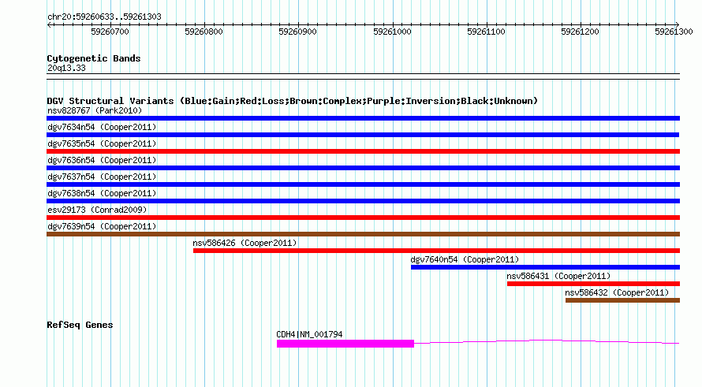Click chr20:59260633..59261303 region text
The height and width of the screenshot is (387, 702).
pyautogui.click(x=104, y=17)
